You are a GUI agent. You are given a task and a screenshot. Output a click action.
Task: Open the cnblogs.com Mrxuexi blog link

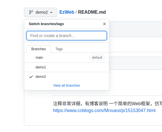tap(104, 110)
